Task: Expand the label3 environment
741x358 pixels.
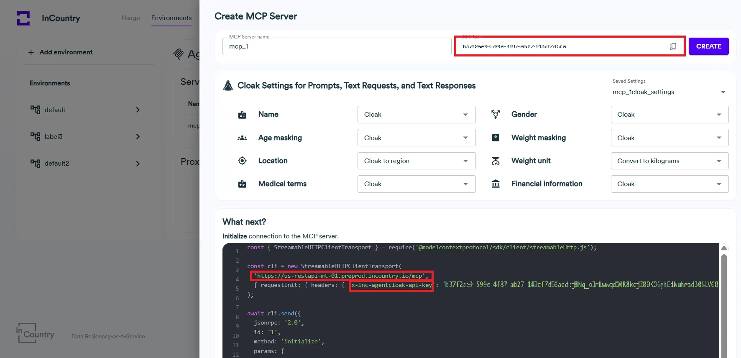Action: pyautogui.click(x=138, y=137)
